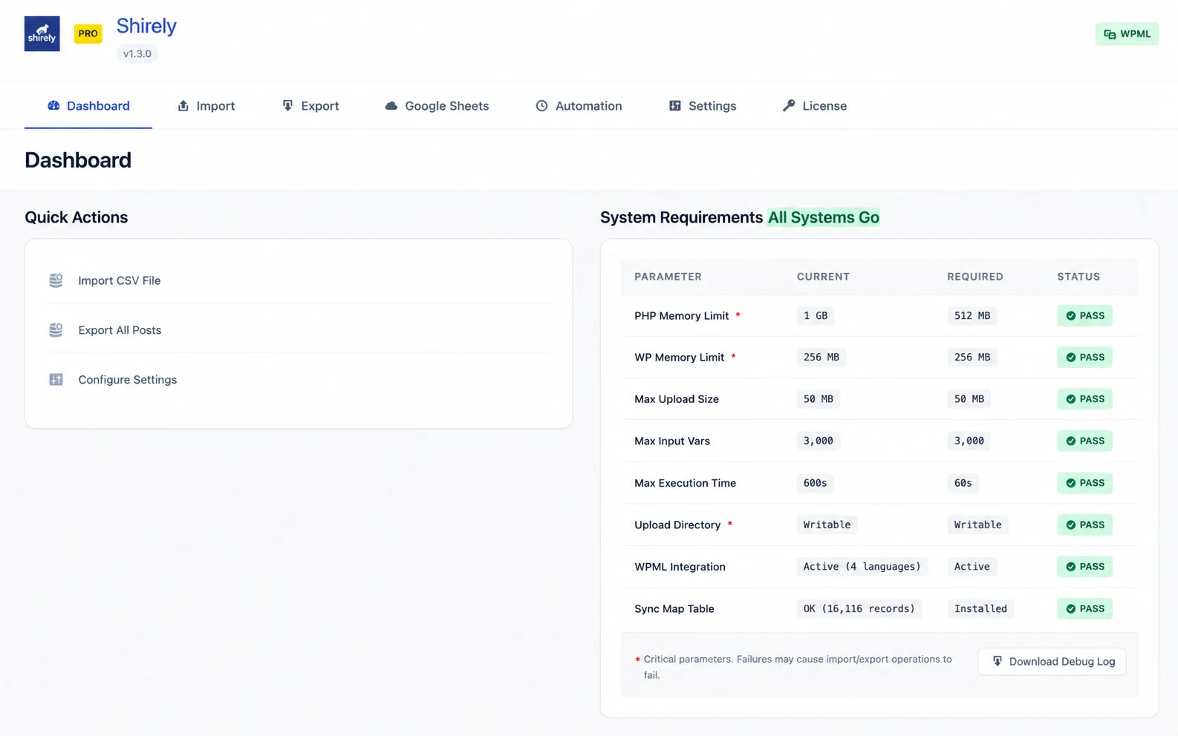Screen dimensions: 1178x736
Task: Click the Shirely title link
Action: 146,26
